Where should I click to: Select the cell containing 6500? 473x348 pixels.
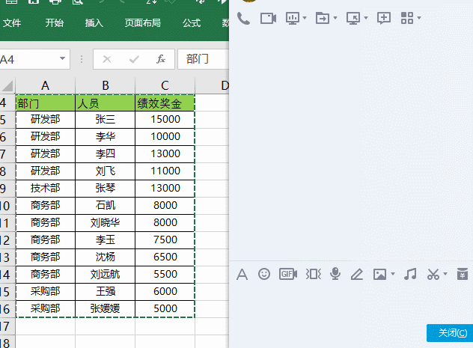(165, 257)
